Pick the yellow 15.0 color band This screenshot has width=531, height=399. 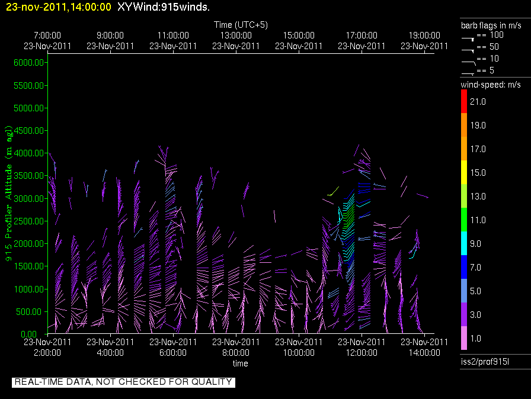(464, 172)
